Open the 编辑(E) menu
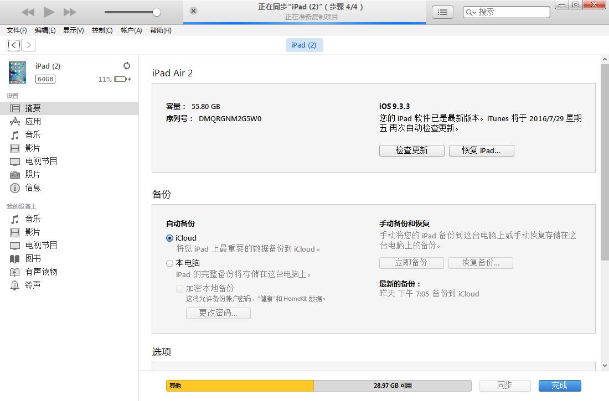Screen dimensions: 609x401 (x=45, y=30)
